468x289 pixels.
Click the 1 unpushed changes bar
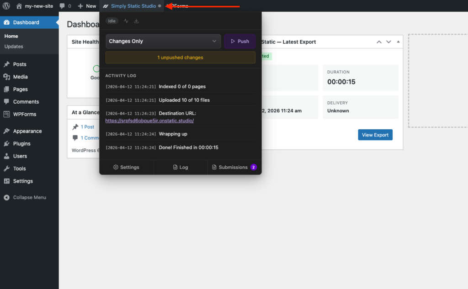coord(180,57)
